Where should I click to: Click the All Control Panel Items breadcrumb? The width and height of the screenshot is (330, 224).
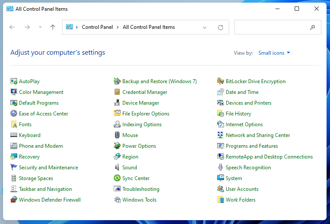point(149,27)
